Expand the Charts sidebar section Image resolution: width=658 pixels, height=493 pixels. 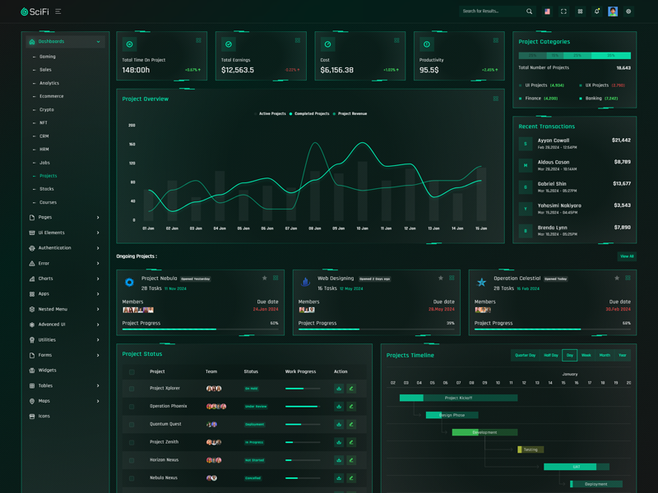point(64,279)
